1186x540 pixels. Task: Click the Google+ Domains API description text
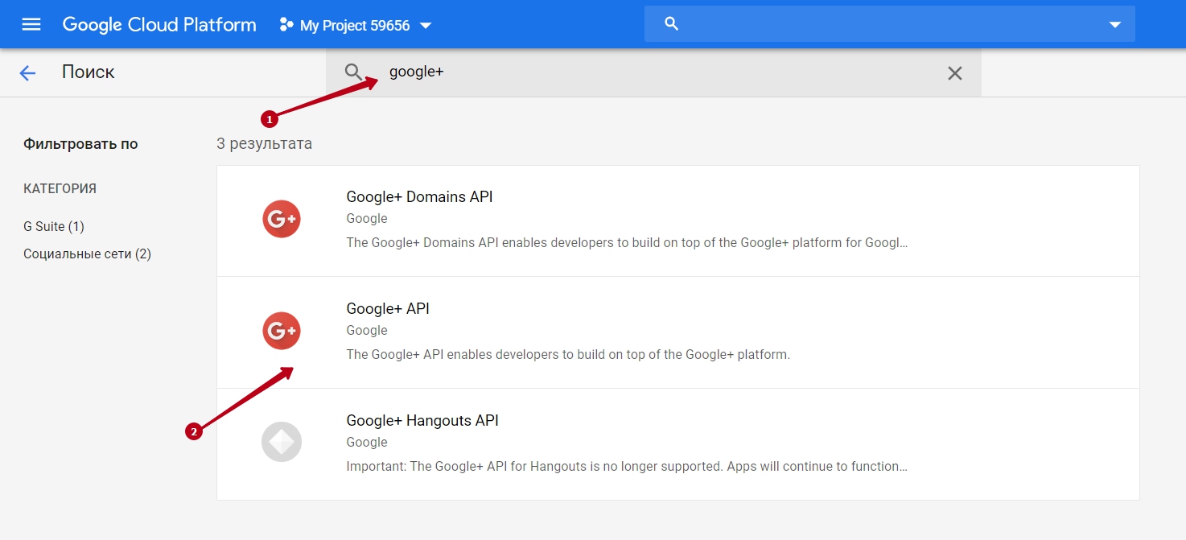coord(627,242)
